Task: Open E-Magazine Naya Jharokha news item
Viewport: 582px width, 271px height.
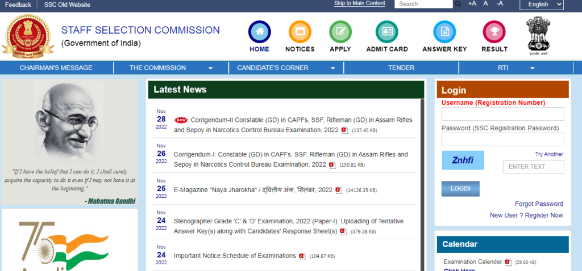Action: tap(253, 190)
